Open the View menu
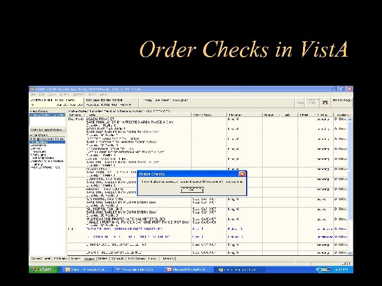The image size is (382, 286). 52,94
